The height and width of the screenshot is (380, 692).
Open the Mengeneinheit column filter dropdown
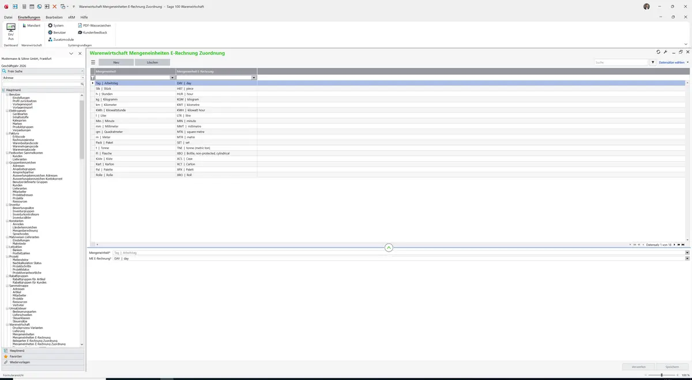click(x=172, y=77)
